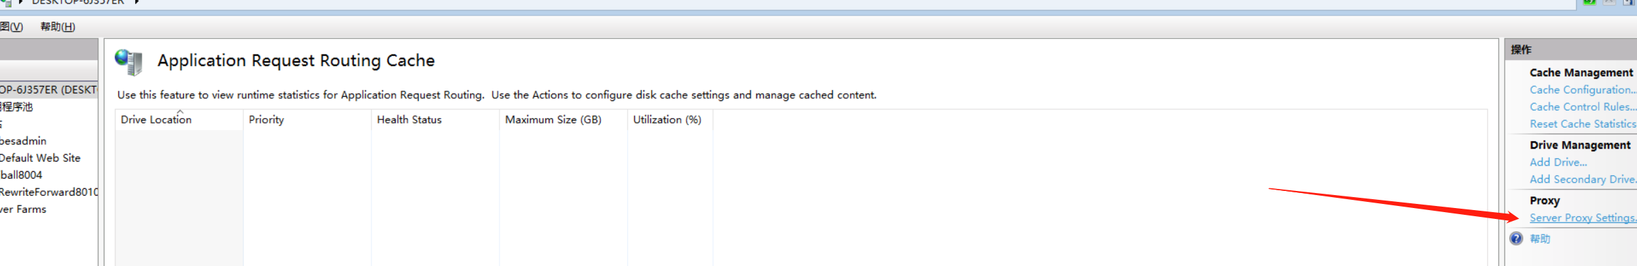
Task: Expand the breadcrumb arrow after DESKTOP-6J357ER
Action: point(137,2)
